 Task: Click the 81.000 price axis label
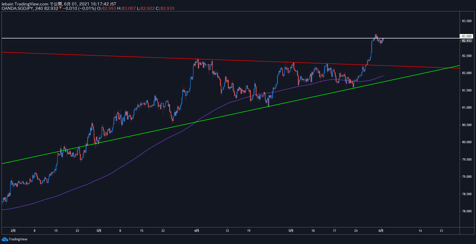pyautogui.click(x=467, y=108)
